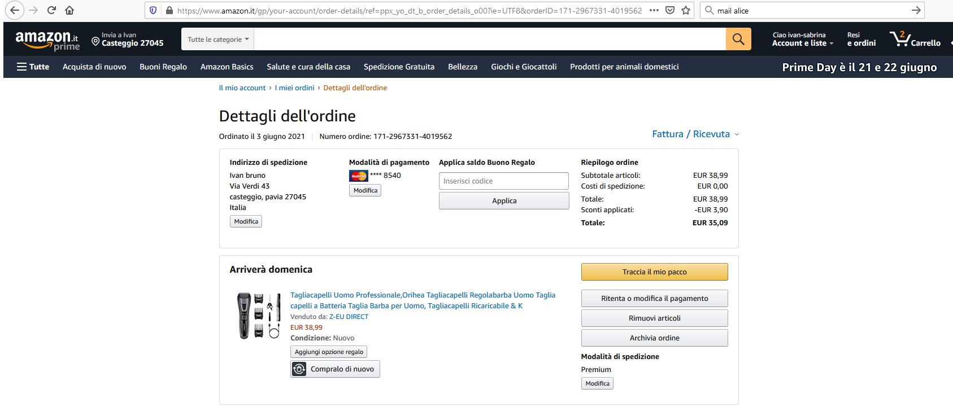
Task: Click the order number 171-2967331-4019562 text
Action: [412, 136]
